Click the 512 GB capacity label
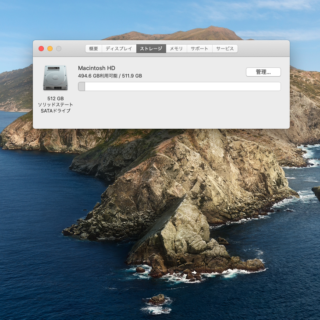320x320 pixels. (56, 98)
